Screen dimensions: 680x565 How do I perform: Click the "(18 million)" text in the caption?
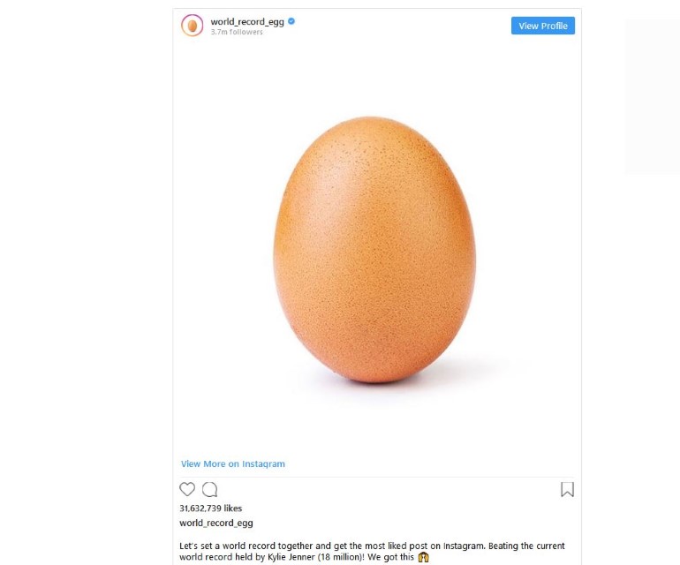tap(340, 558)
